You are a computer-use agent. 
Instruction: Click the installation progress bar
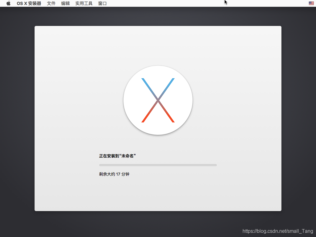click(158, 165)
